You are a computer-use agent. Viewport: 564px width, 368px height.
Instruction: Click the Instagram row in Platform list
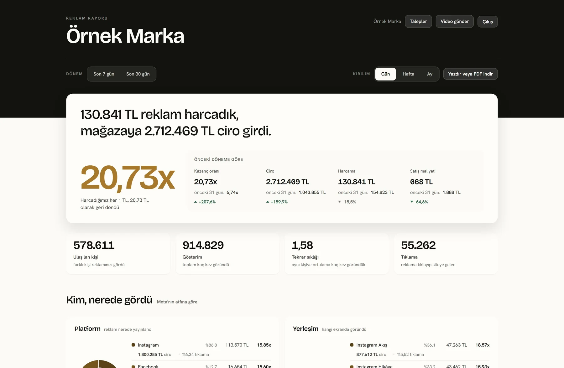[x=201, y=350]
